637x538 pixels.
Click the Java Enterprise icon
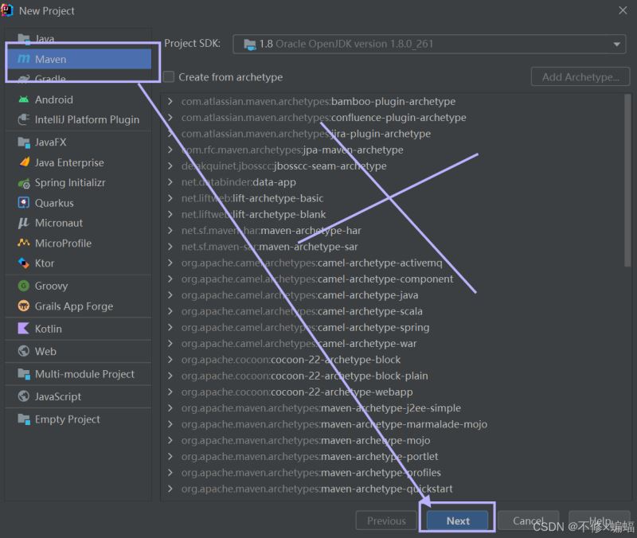tap(24, 162)
